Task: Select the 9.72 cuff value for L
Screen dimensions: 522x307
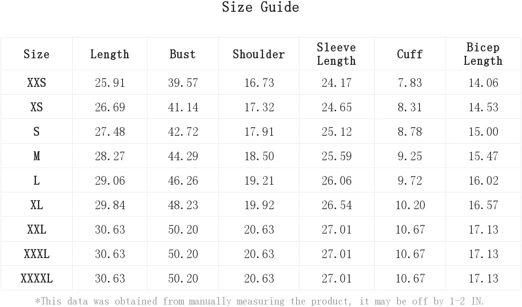Action: (410, 181)
